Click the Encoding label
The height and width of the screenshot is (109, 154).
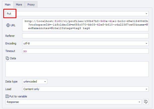point(11,43)
